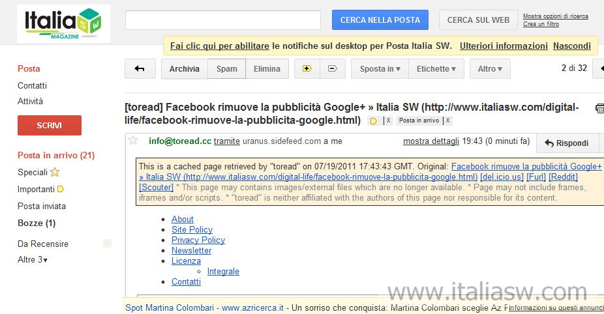
Task: Open Ulteriori informazioni link
Action: click(504, 46)
